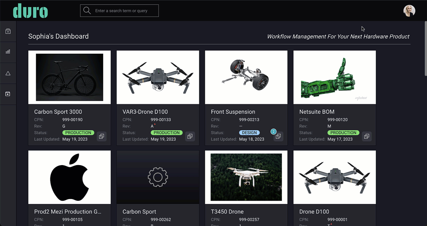Image resolution: width=427 pixels, height=226 pixels.
Task: Click the PRODUCTION status on Carbon Sport 3000
Action: pyautogui.click(x=78, y=133)
